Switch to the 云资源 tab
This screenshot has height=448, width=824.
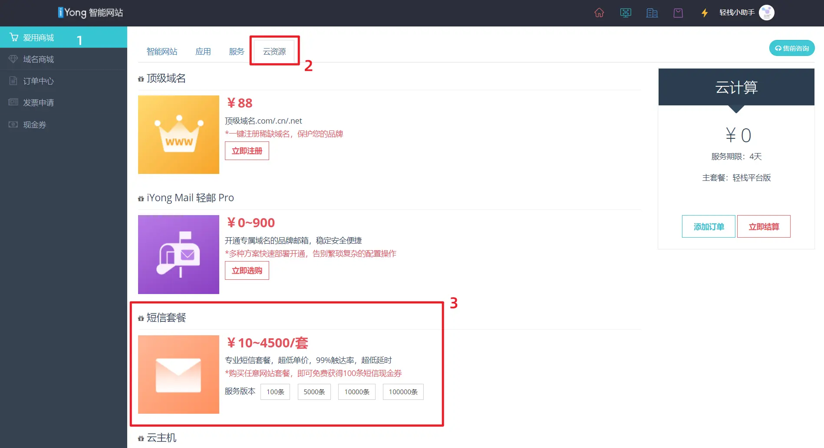coord(274,52)
